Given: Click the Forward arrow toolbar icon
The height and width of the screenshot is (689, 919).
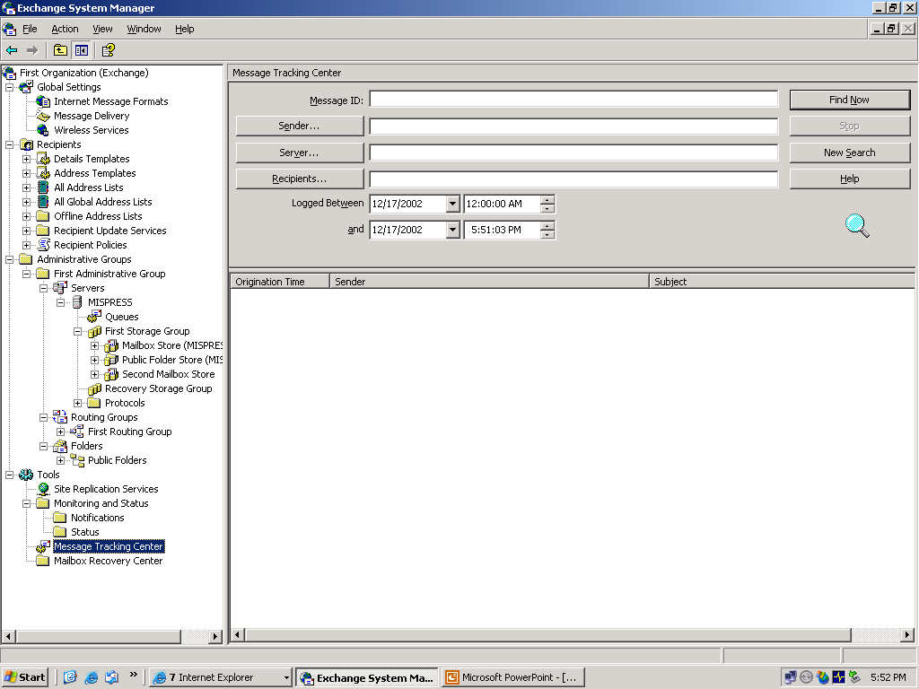Looking at the screenshot, I should [x=32, y=50].
